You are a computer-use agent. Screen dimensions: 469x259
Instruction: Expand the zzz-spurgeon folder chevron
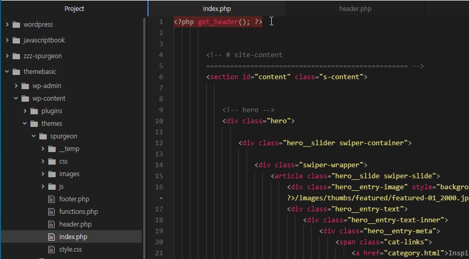[7, 56]
